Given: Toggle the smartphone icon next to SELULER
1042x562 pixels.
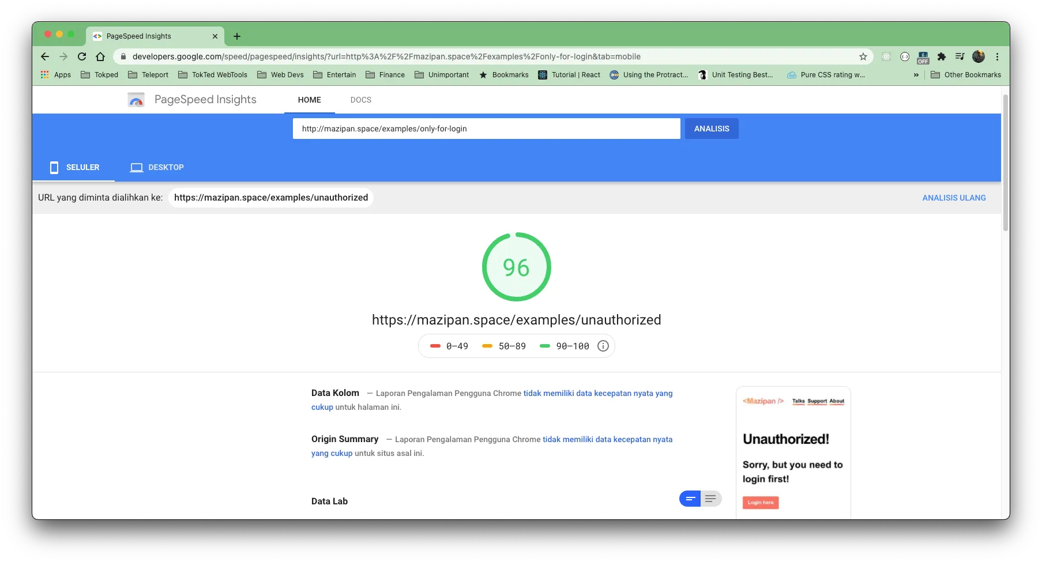Looking at the screenshot, I should click(x=54, y=167).
